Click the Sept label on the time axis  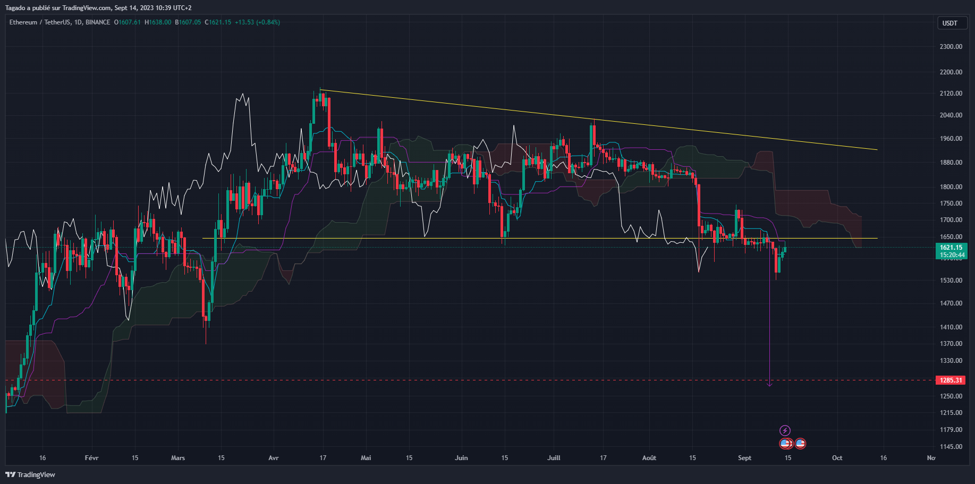click(744, 457)
